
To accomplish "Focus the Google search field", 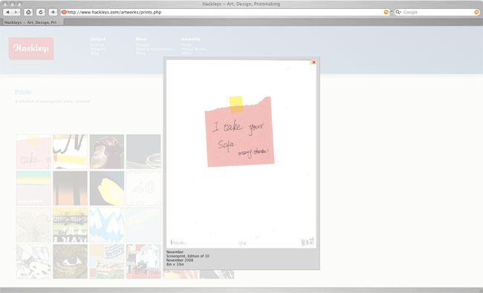I will point(438,13).
